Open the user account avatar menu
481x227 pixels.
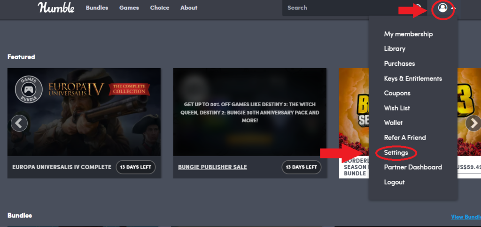442,8
